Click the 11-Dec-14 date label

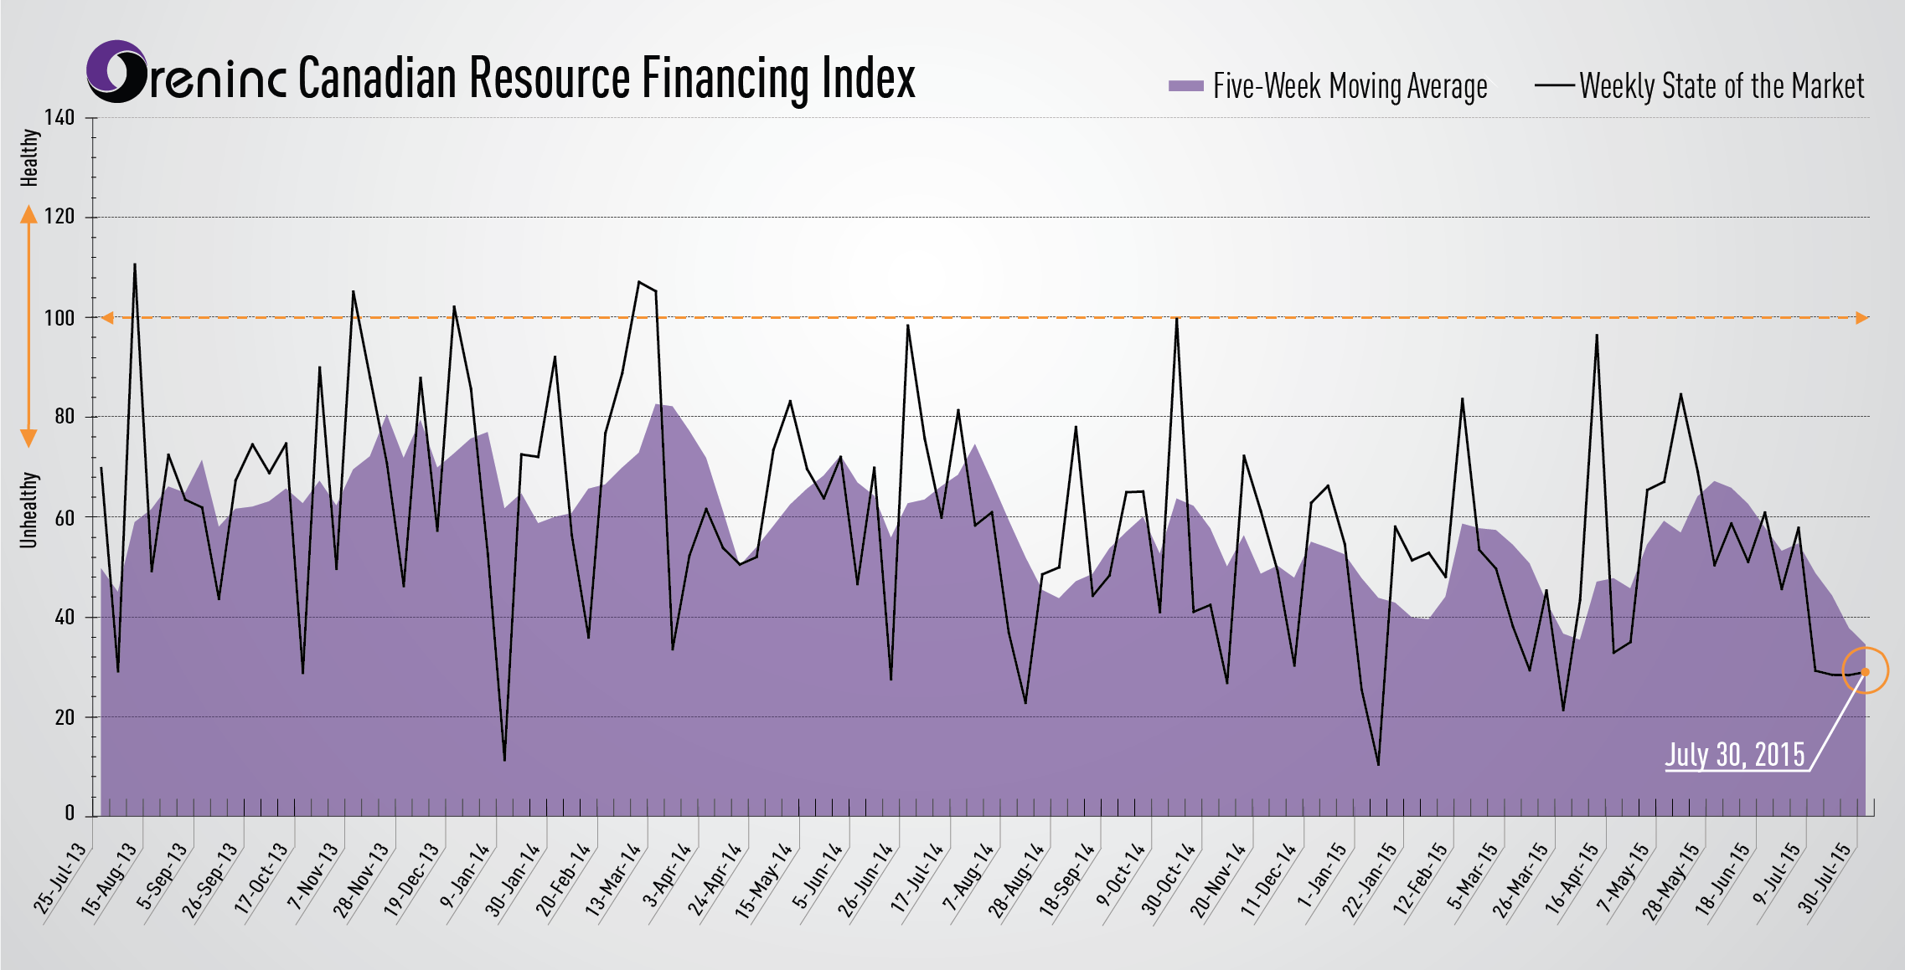coord(1269,878)
